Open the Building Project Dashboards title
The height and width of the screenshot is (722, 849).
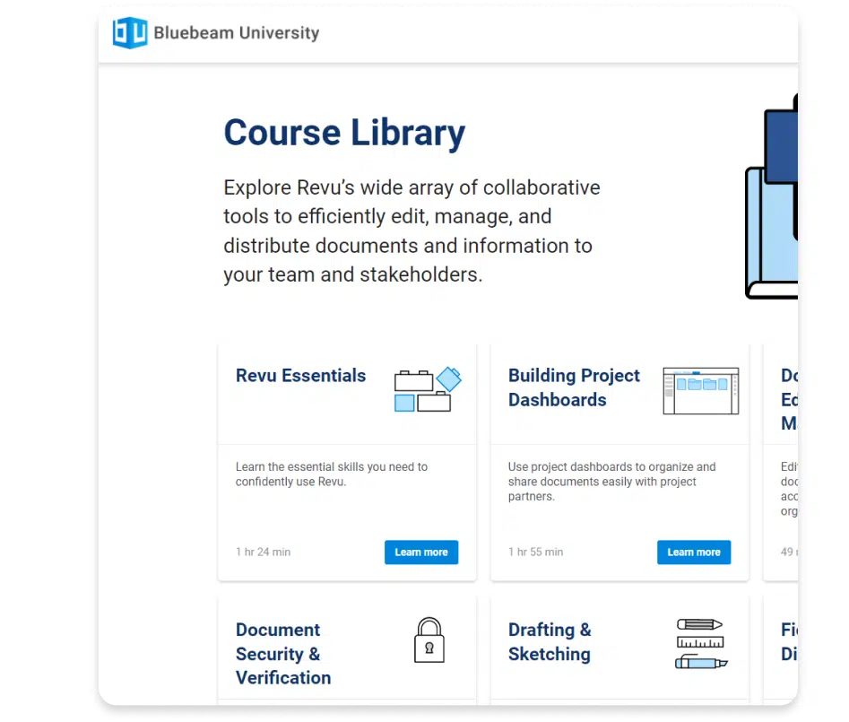pyautogui.click(x=574, y=387)
